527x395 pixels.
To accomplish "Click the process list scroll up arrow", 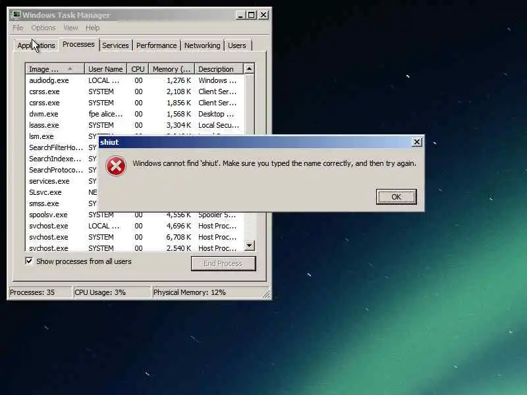I will (249, 68).
